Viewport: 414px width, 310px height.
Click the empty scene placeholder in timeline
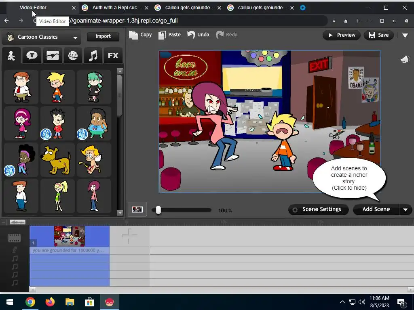[129, 236]
